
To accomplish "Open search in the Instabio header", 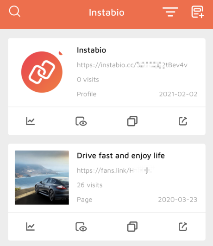I will [15, 11].
